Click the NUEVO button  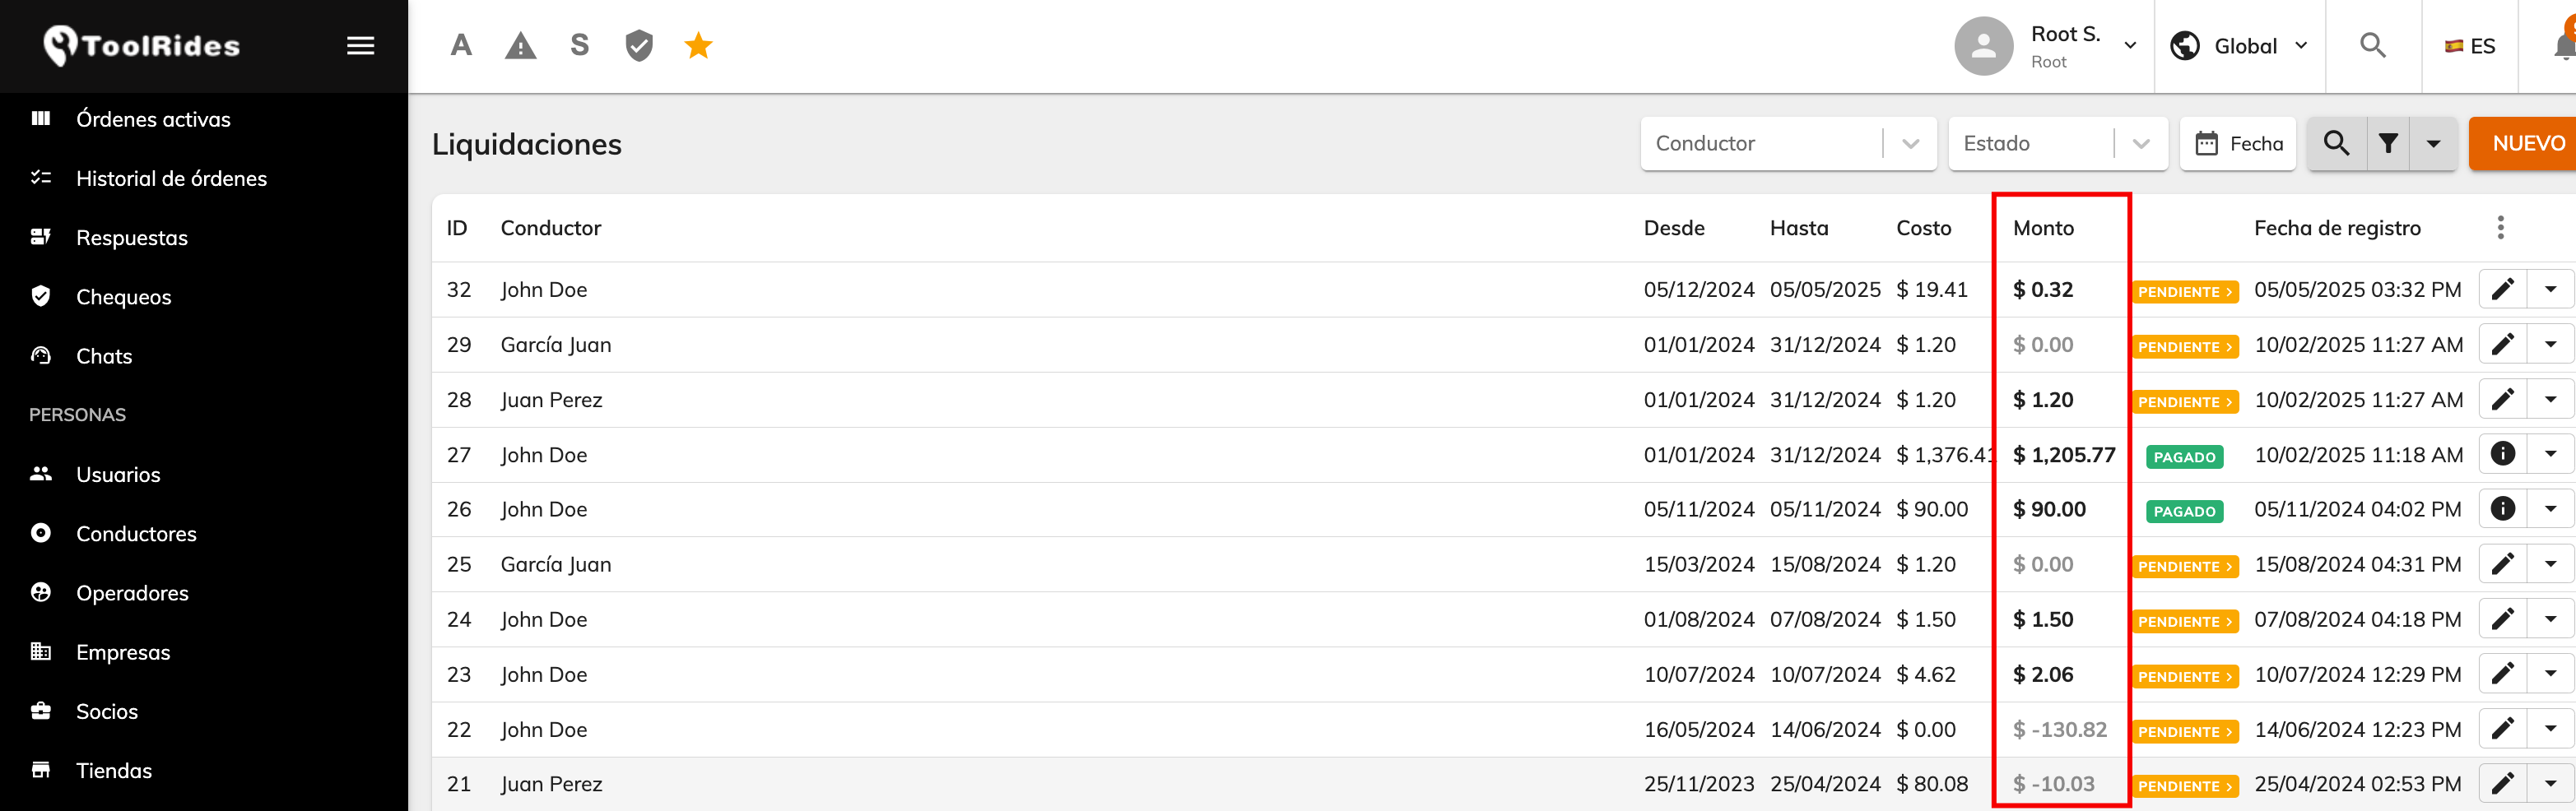2524,144
